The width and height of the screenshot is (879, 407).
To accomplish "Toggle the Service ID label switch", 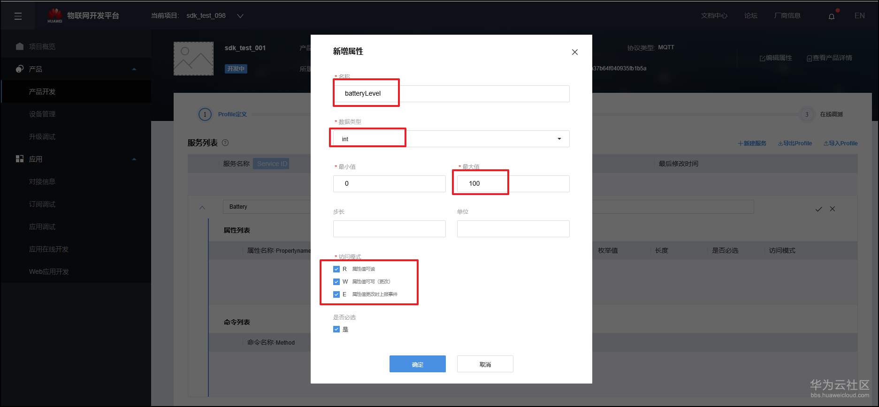I will [x=272, y=164].
